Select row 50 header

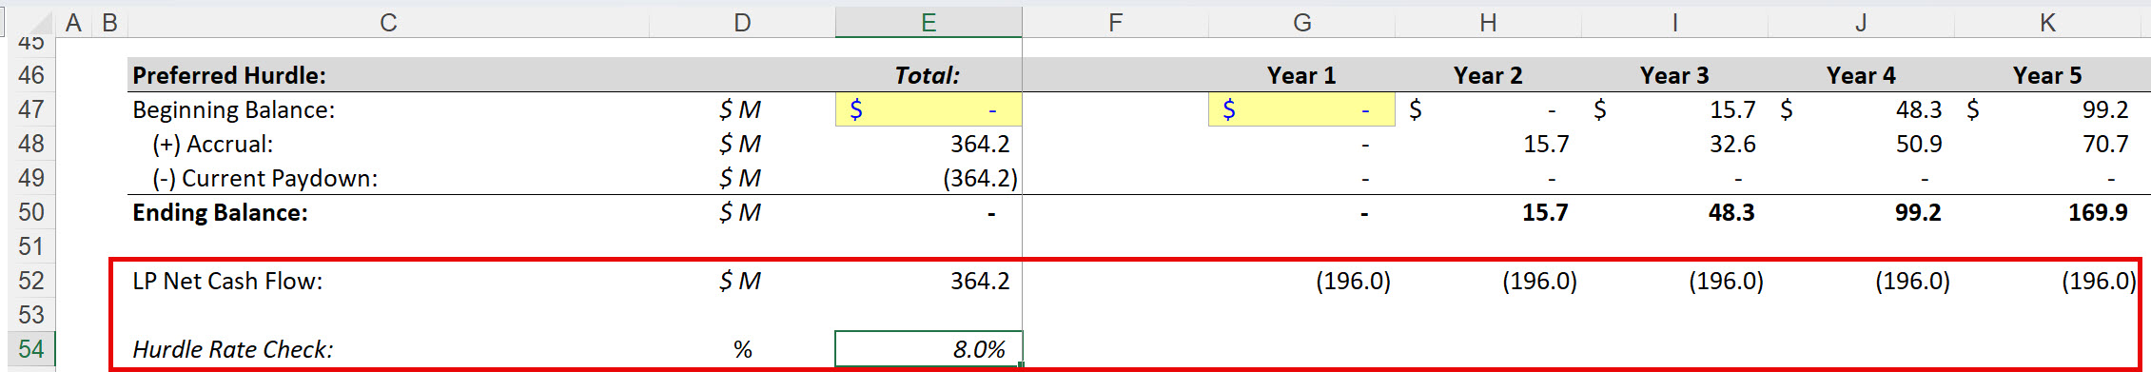click(31, 212)
